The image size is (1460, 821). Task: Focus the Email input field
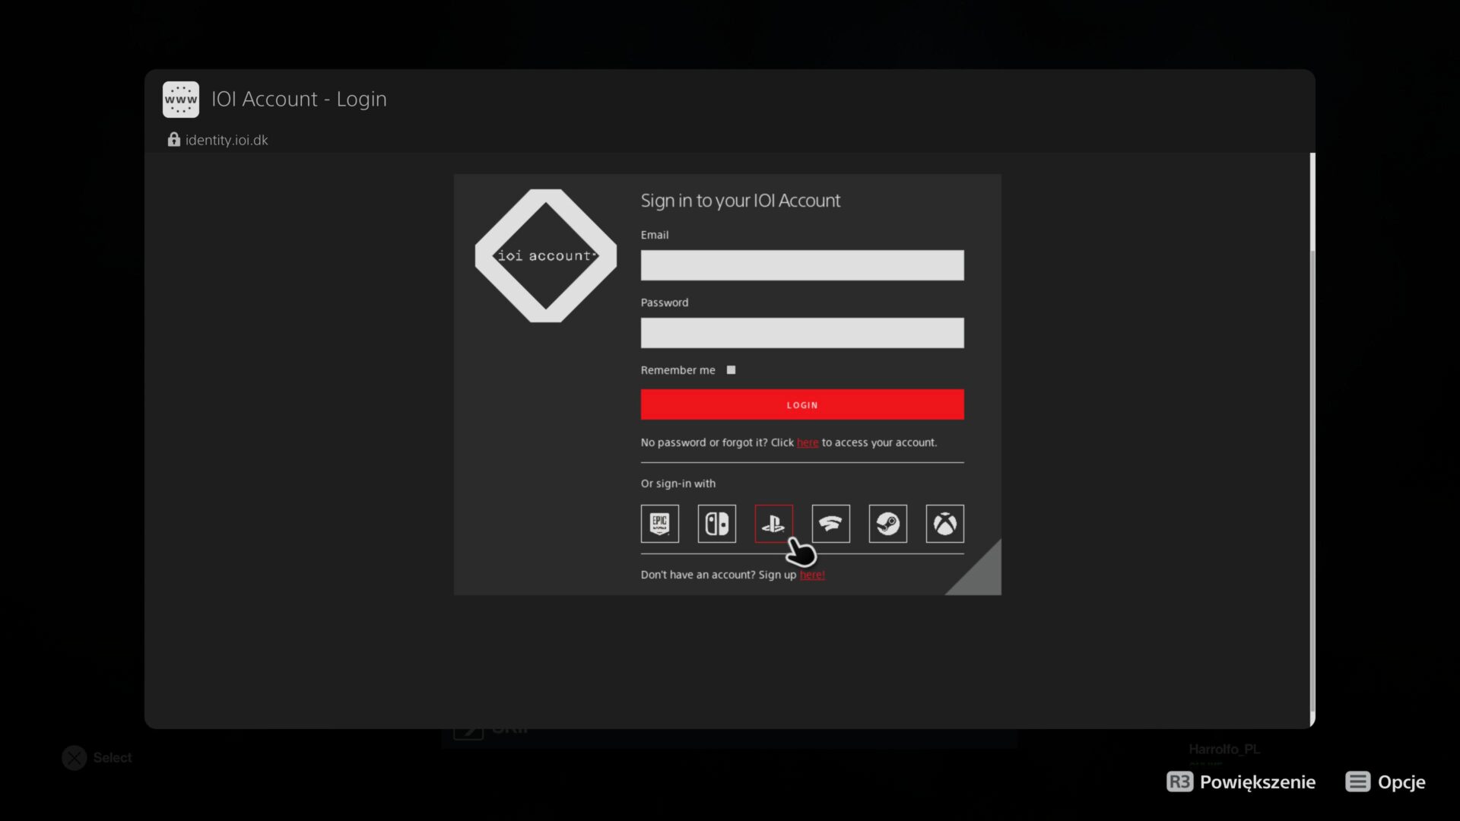coord(801,265)
